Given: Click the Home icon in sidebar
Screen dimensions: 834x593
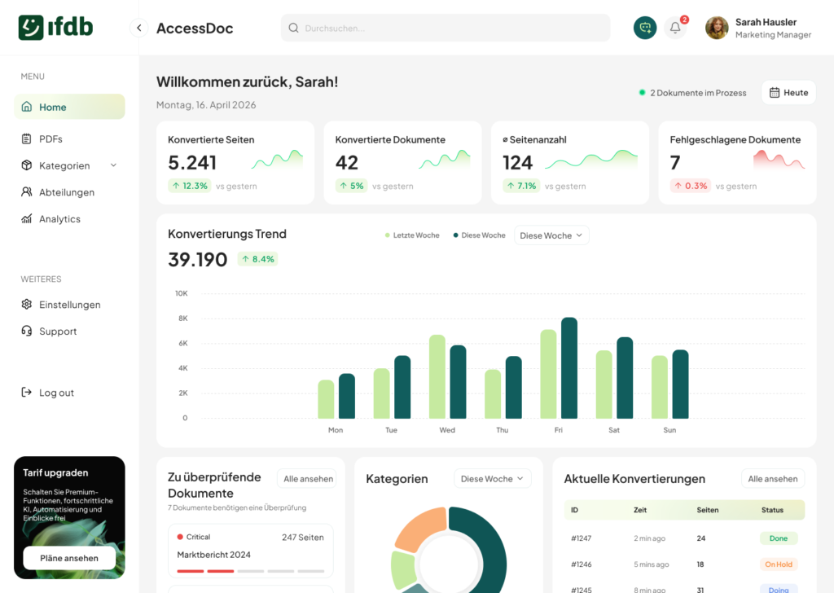Looking at the screenshot, I should 27,107.
